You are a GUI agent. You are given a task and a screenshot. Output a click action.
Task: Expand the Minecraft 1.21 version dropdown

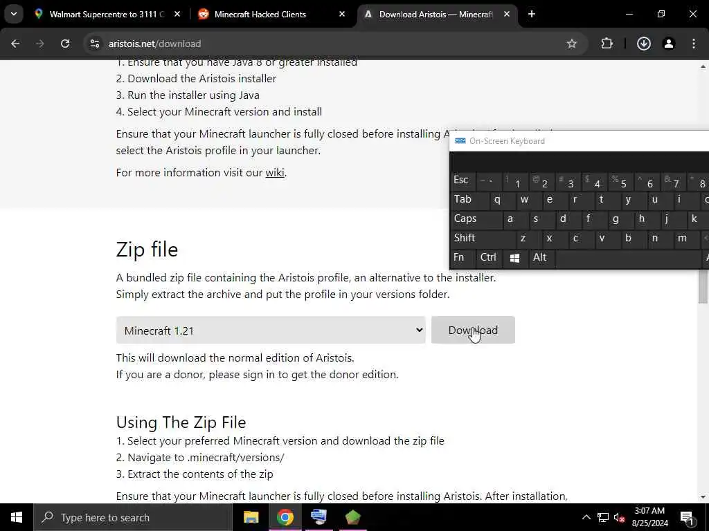tap(271, 330)
